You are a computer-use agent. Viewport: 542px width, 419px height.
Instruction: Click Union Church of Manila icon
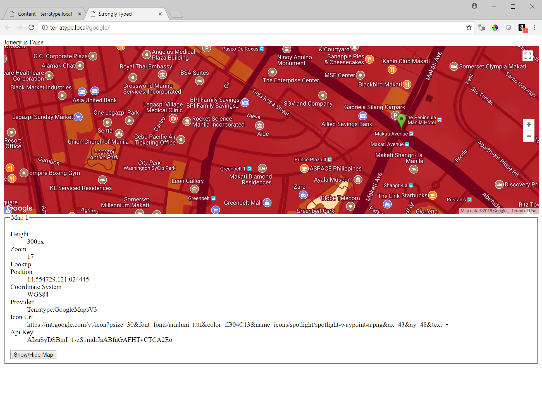tap(119, 133)
